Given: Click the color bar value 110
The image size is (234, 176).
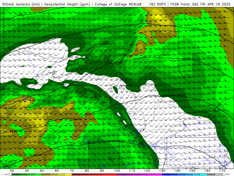Looking at the screenshot, I should [x=132, y=171].
